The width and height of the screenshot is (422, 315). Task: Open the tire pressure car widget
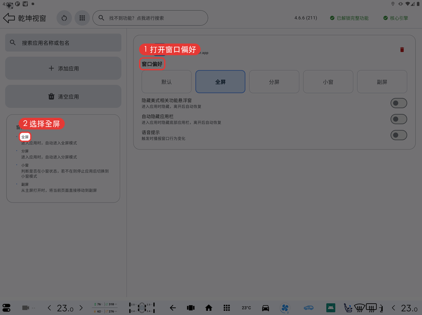[142, 308]
